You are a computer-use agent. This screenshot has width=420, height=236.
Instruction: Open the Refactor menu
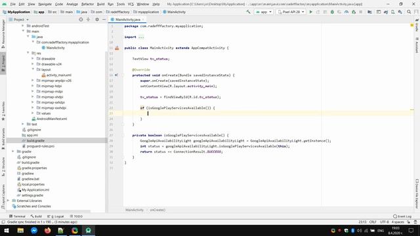(87, 4)
